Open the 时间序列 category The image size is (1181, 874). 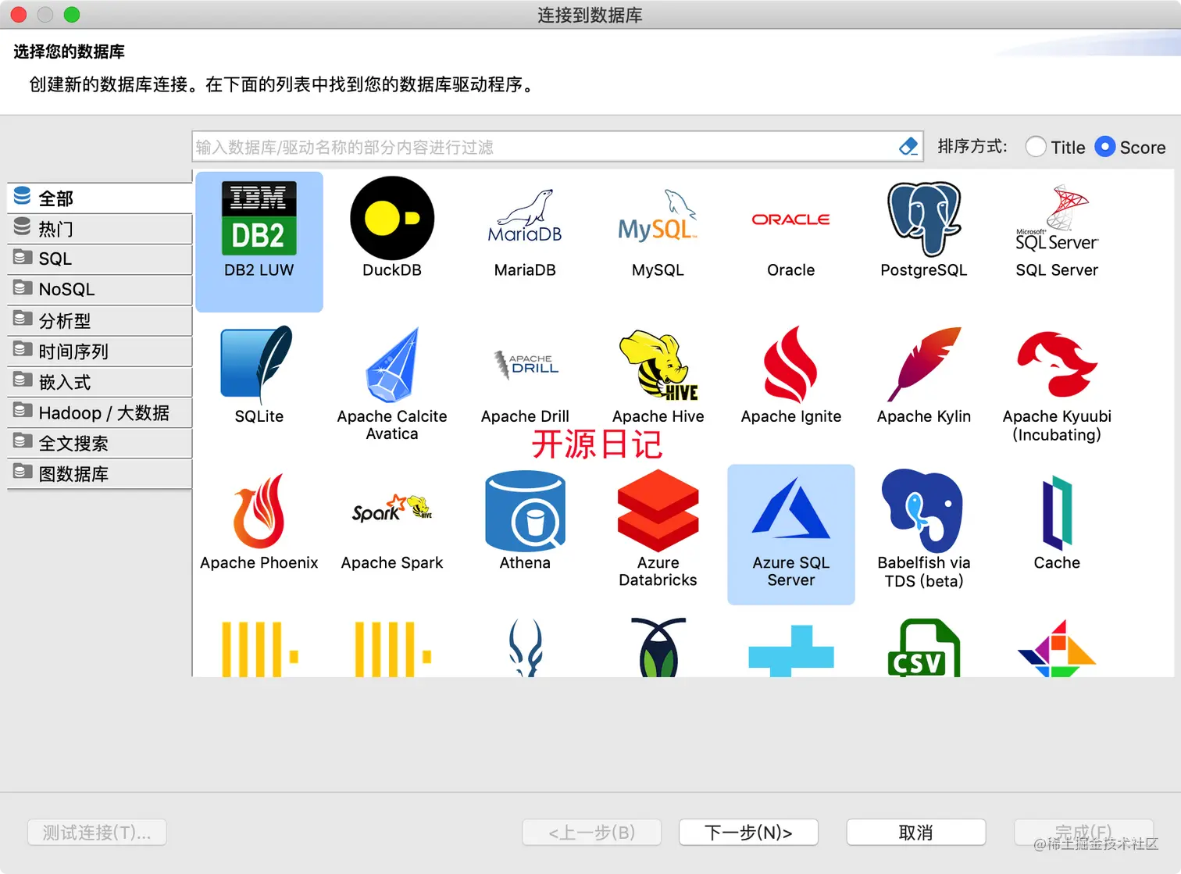(100, 351)
